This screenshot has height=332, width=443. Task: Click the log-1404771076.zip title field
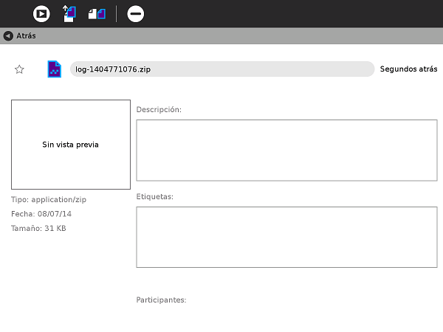click(x=221, y=69)
